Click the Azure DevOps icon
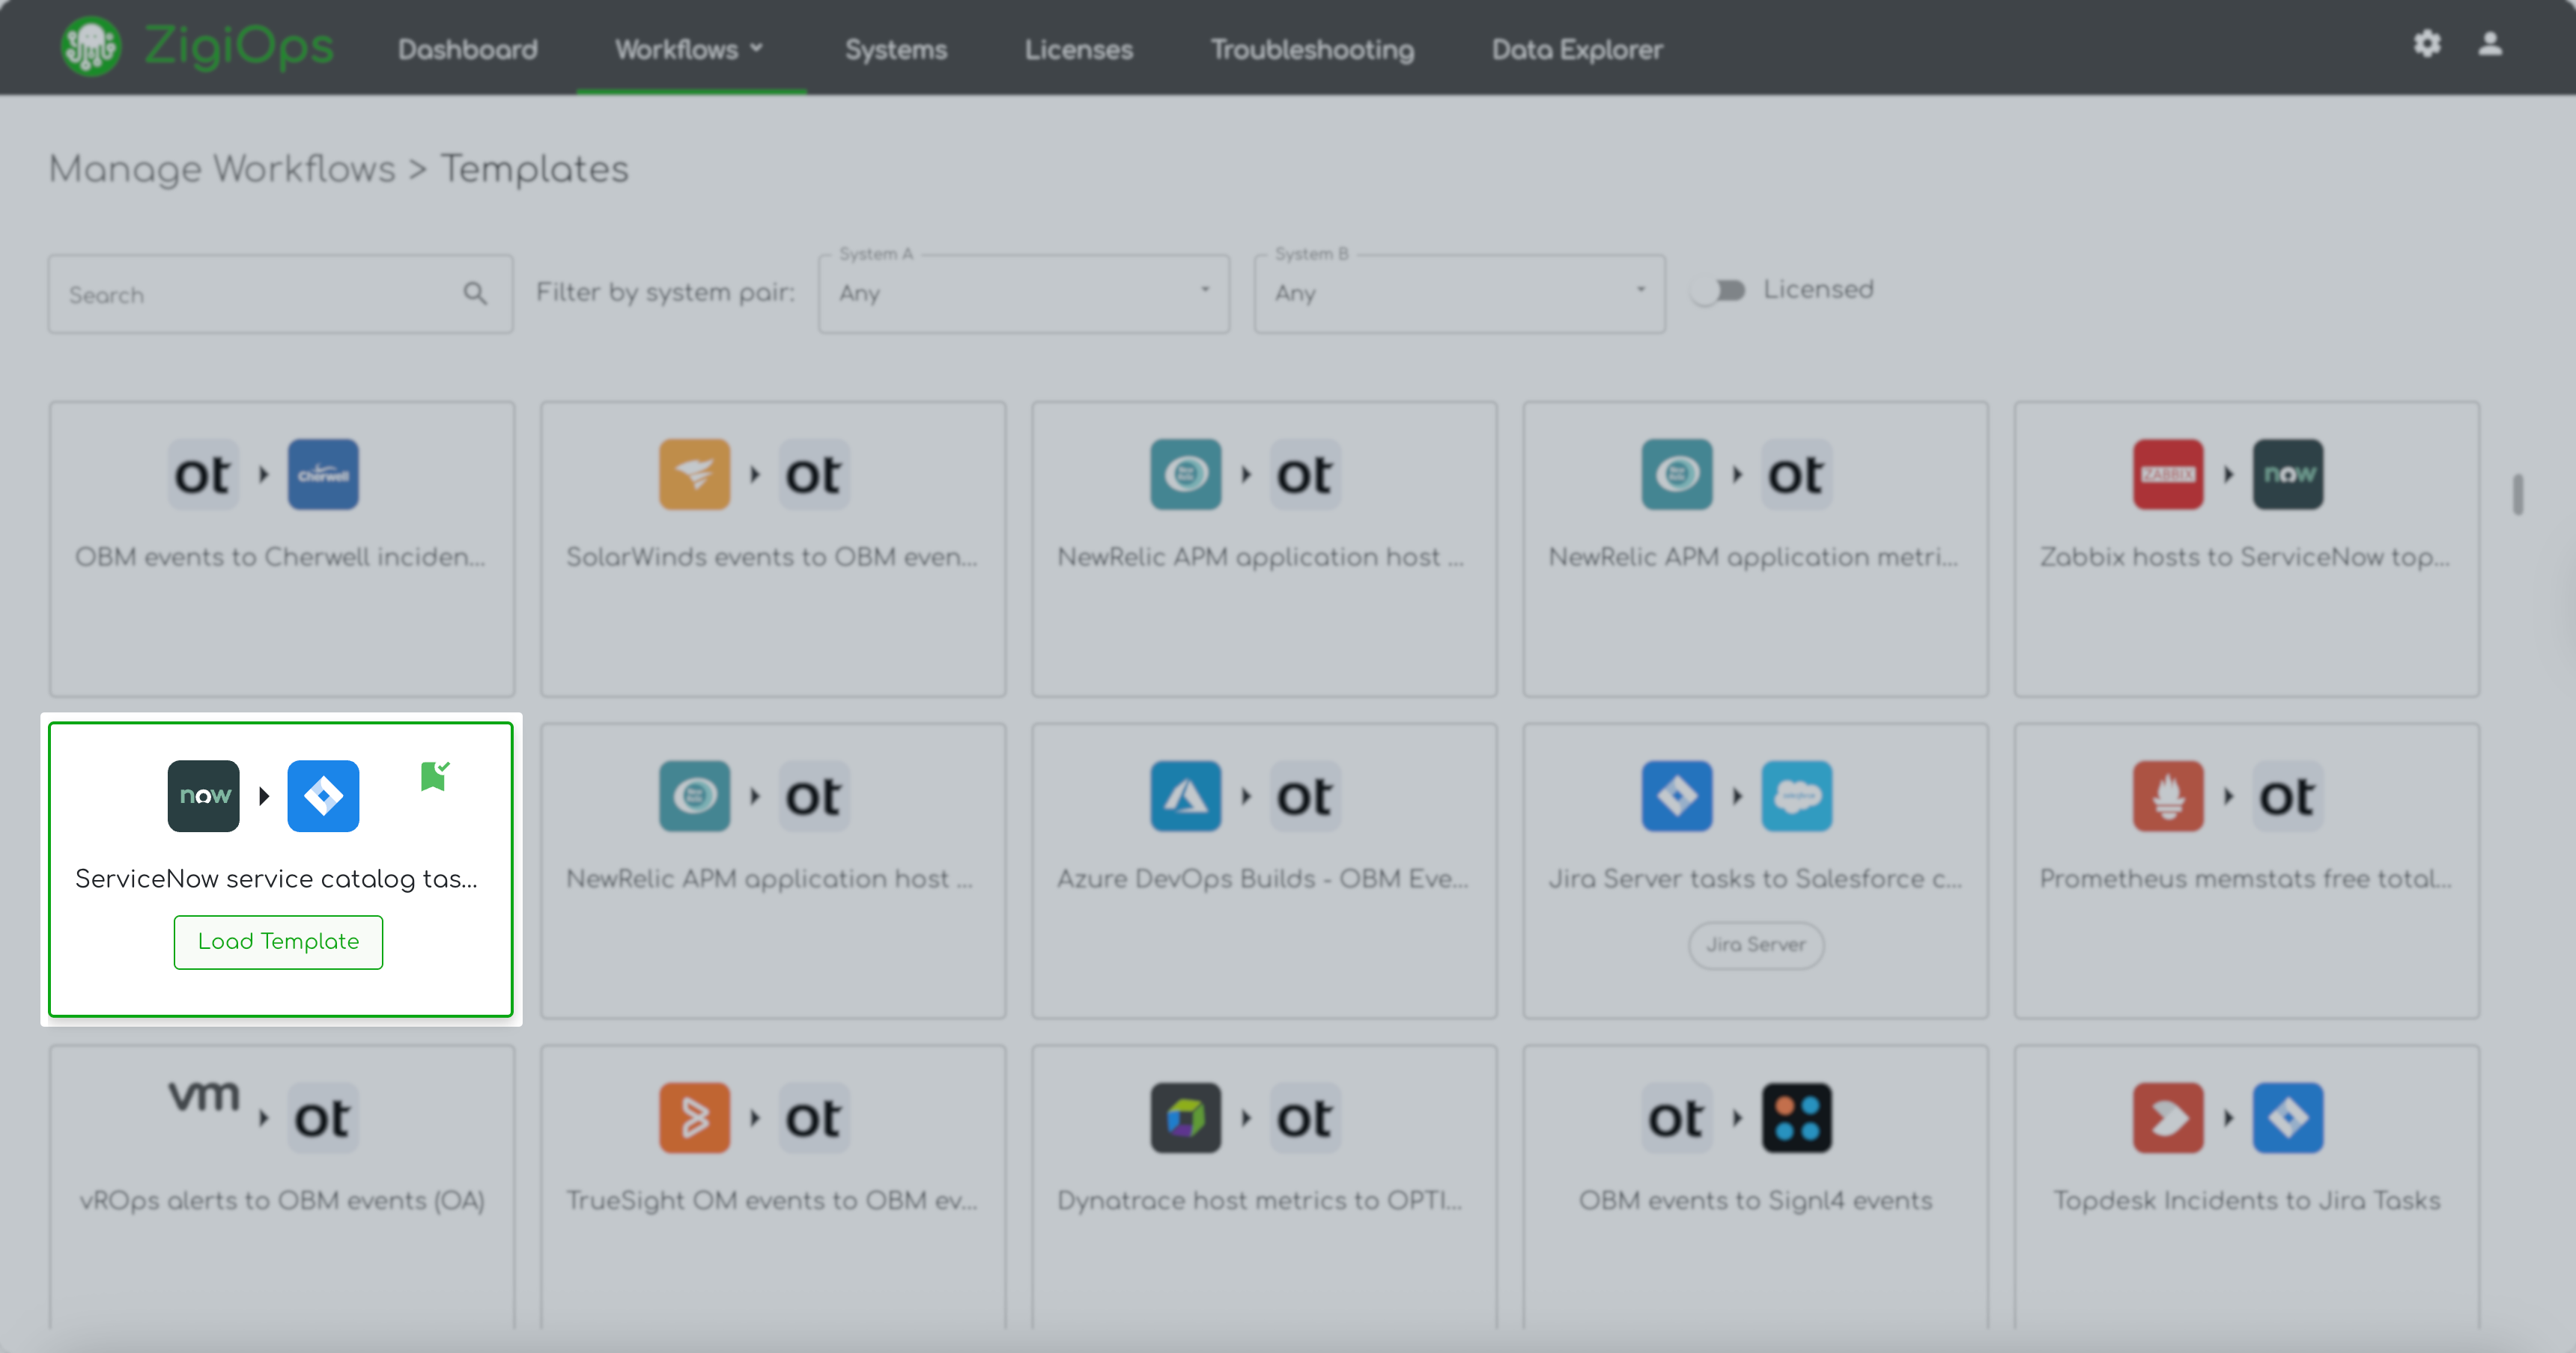This screenshot has width=2576, height=1353. [x=1185, y=796]
